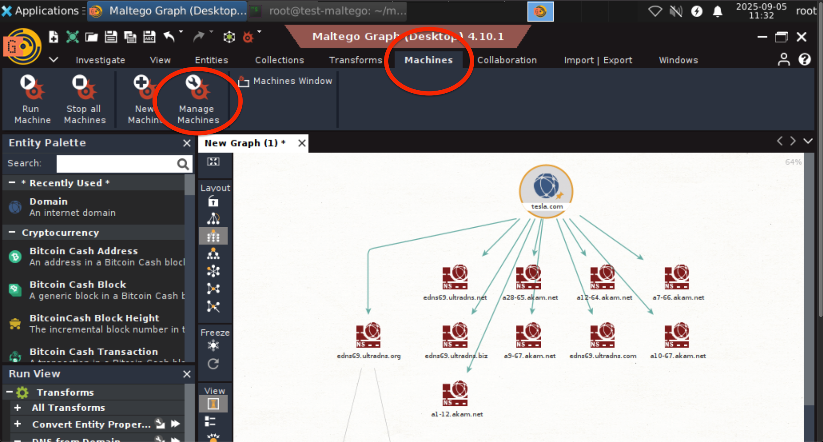This screenshot has width=823, height=442.
Task: Open help via the question mark icon
Action: tap(805, 59)
